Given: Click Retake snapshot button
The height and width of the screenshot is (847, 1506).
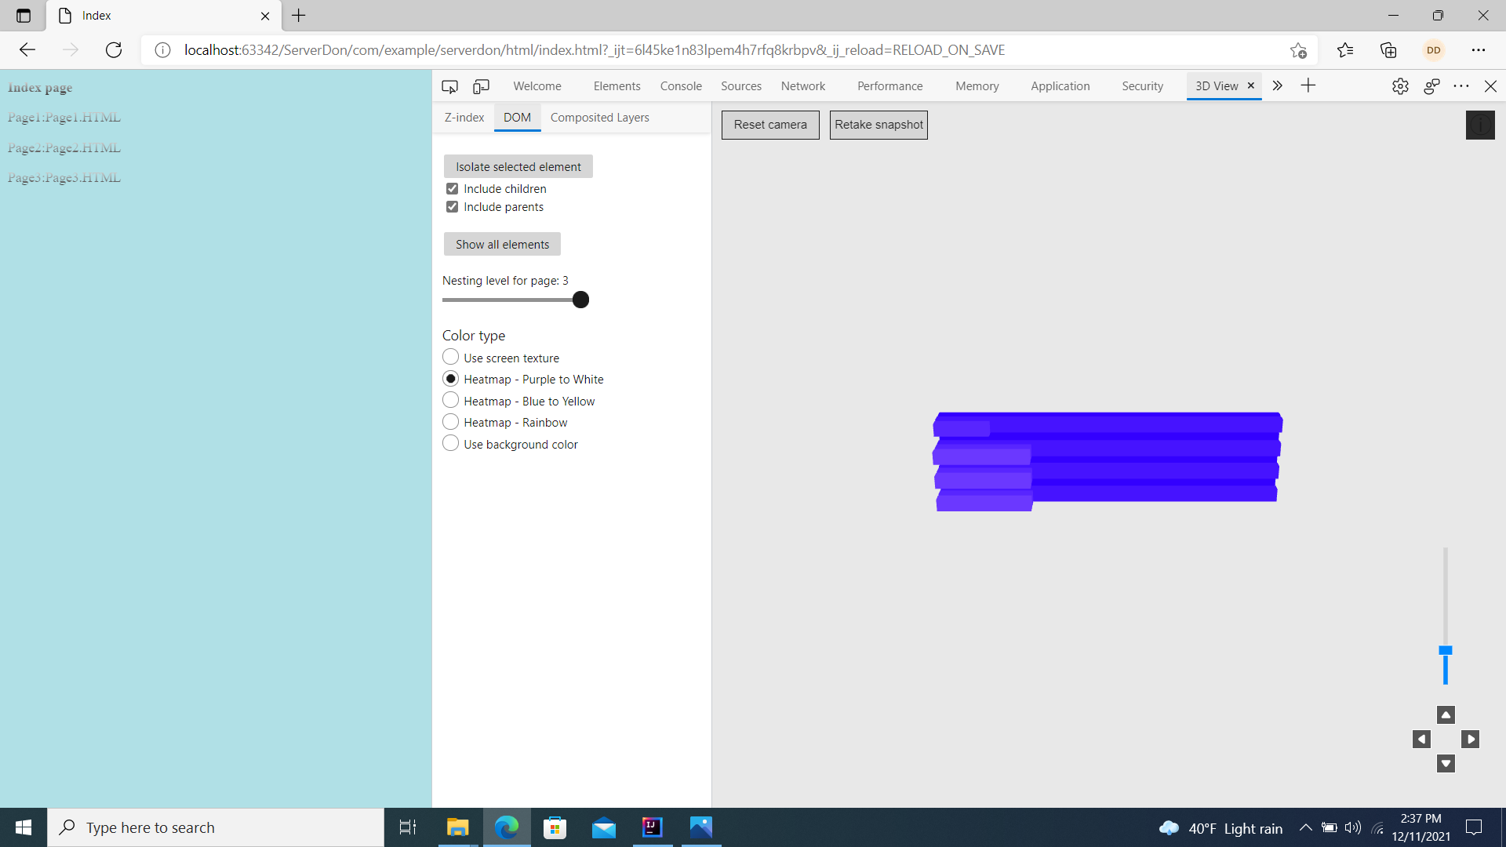Looking at the screenshot, I should point(878,125).
